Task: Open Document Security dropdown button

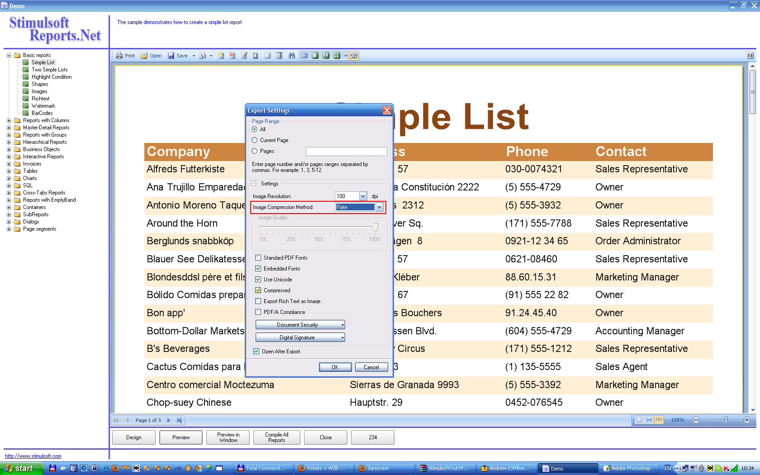Action: pos(300,325)
